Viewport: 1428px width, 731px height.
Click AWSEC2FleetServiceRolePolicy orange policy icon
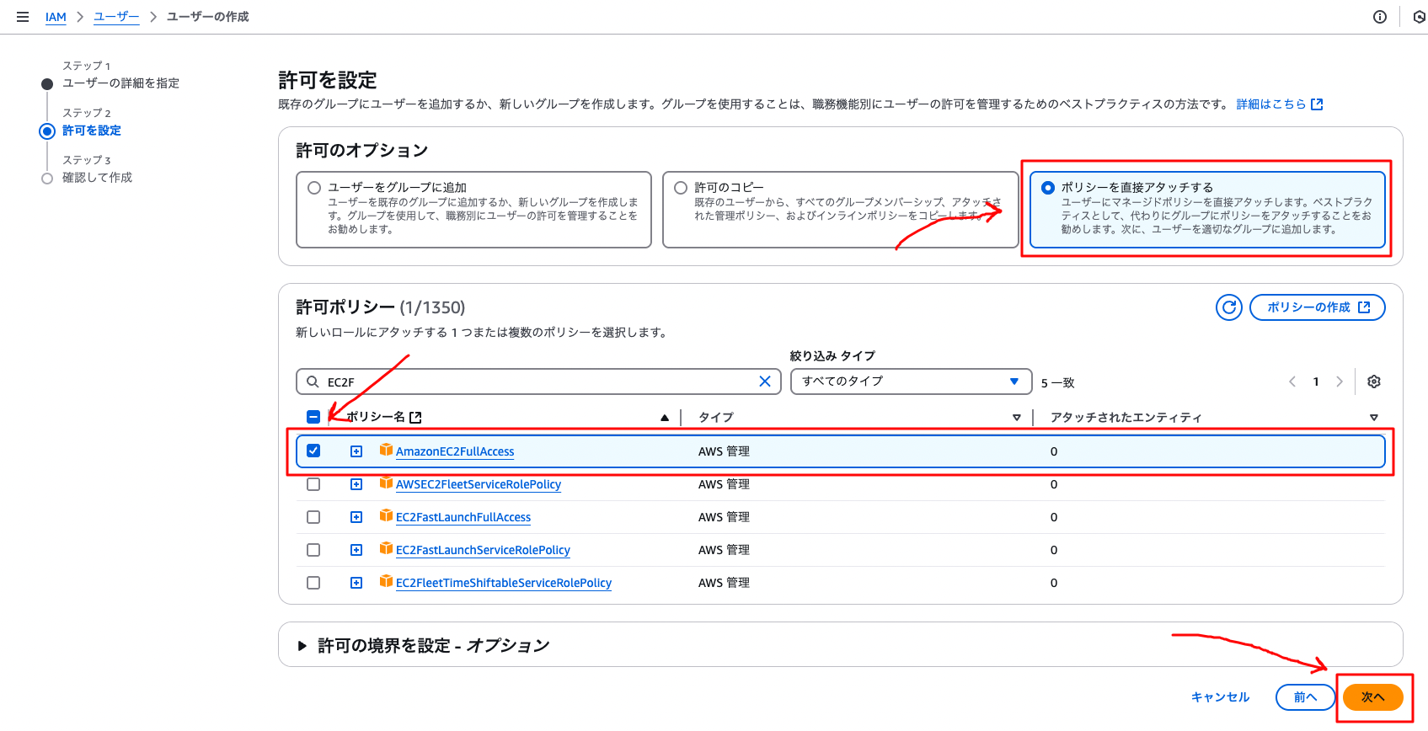point(386,483)
